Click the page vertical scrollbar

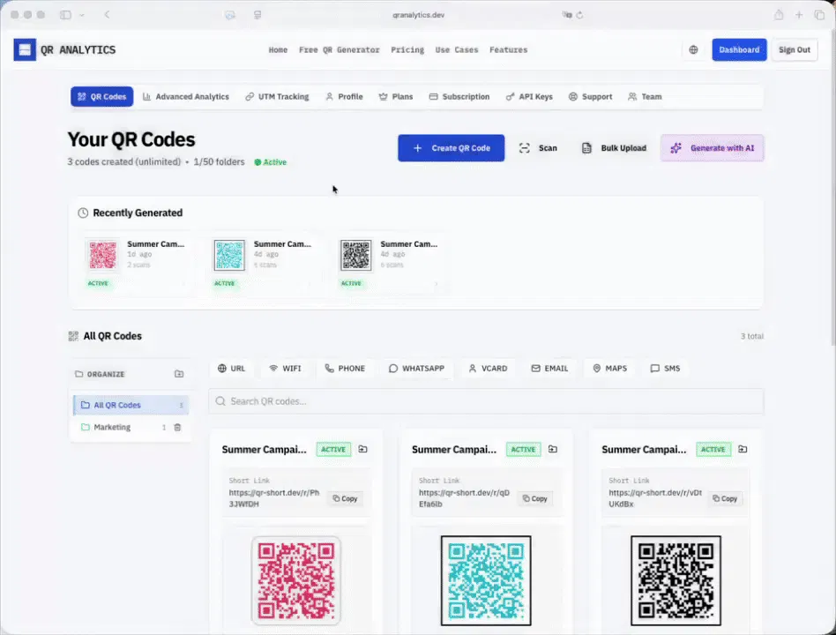tap(832, 187)
